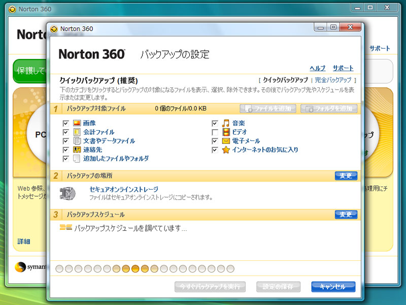Click the 今すぐバックアップを実行 button
The height and width of the screenshot is (305, 406).
210,287
